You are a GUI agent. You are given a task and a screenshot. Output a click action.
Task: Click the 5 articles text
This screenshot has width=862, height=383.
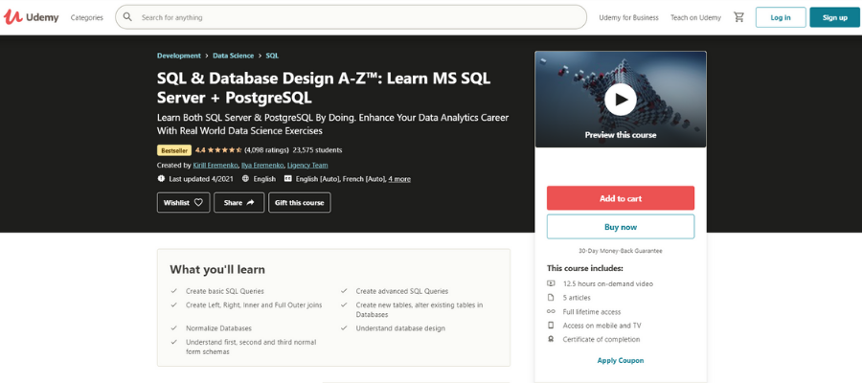click(x=577, y=297)
